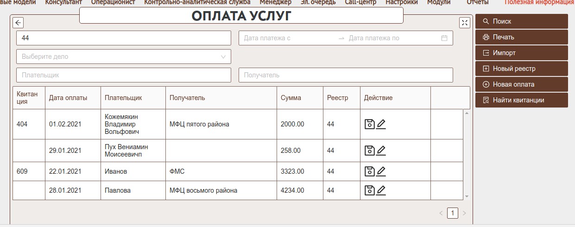Click the "Импорт" button
The image size is (575, 227).
(x=521, y=53)
